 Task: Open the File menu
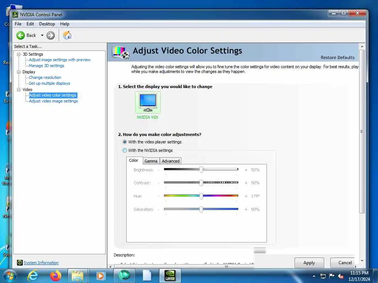click(18, 24)
